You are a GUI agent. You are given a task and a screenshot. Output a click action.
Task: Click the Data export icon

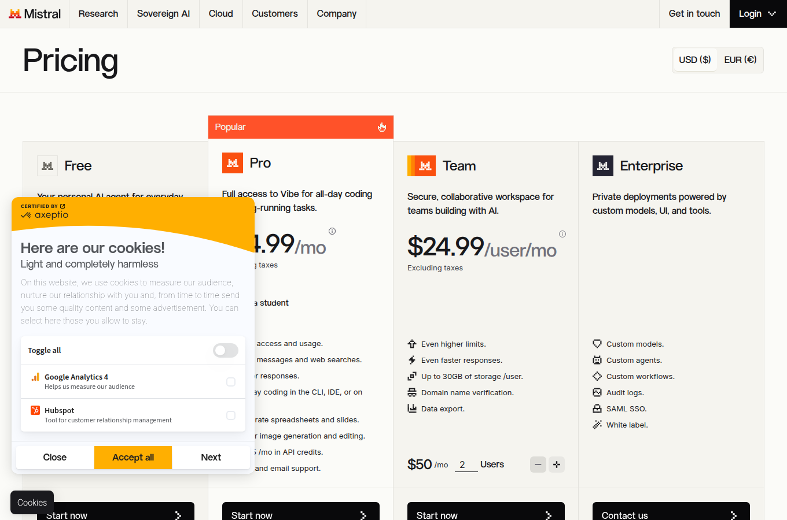(x=412, y=408)
